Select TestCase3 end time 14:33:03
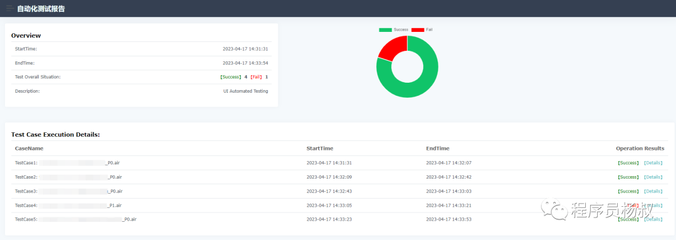The image size is (676, 240). [449, 191]
